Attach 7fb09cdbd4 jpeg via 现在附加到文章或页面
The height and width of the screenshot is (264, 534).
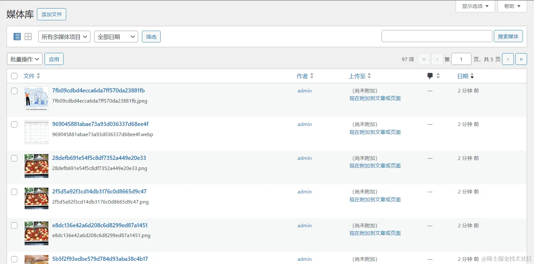375,98
